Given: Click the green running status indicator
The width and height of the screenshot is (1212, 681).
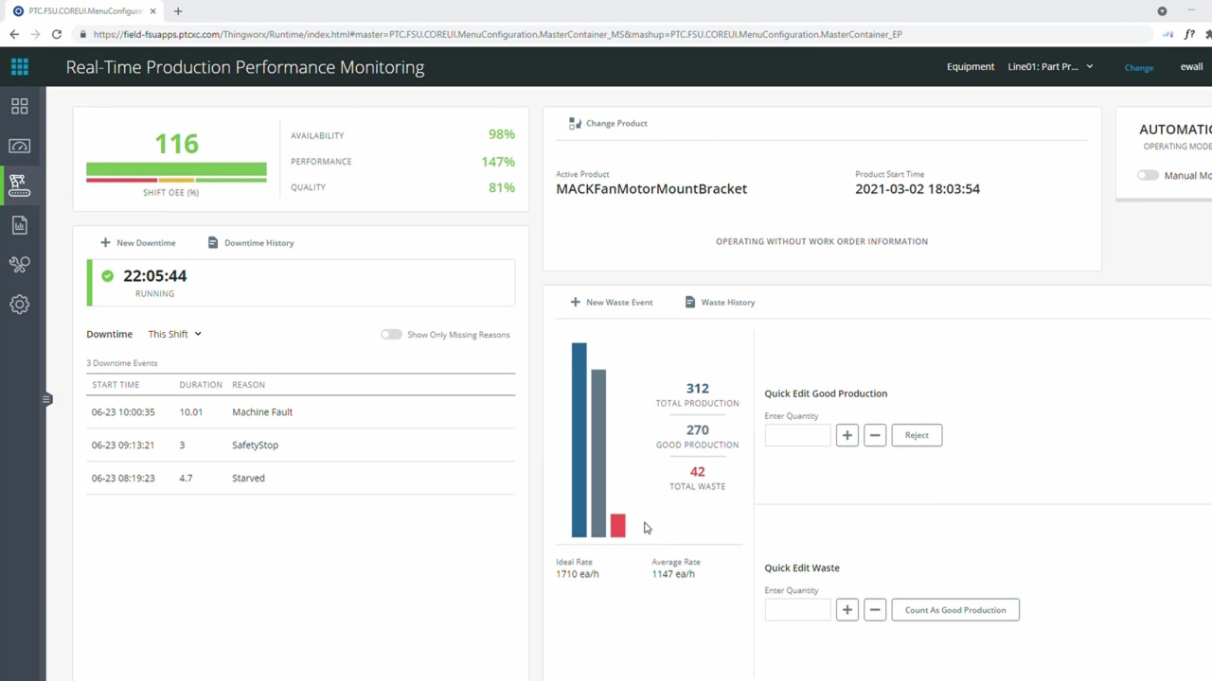Looking at the screenshot, I should tap(107, 275).
